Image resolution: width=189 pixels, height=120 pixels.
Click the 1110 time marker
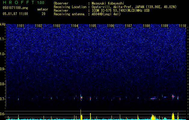coord(182,26)
